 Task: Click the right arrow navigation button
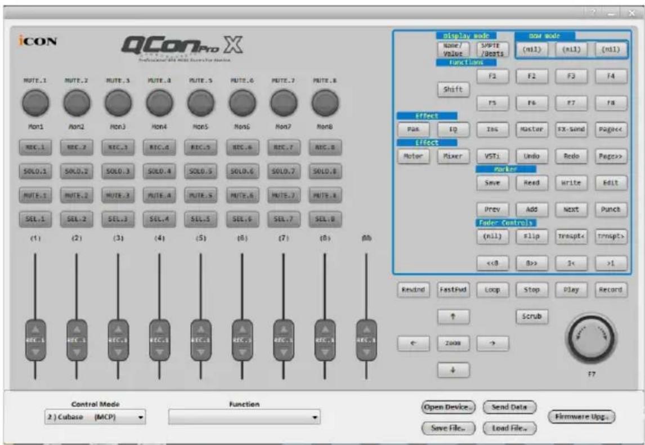click(492, 343)
